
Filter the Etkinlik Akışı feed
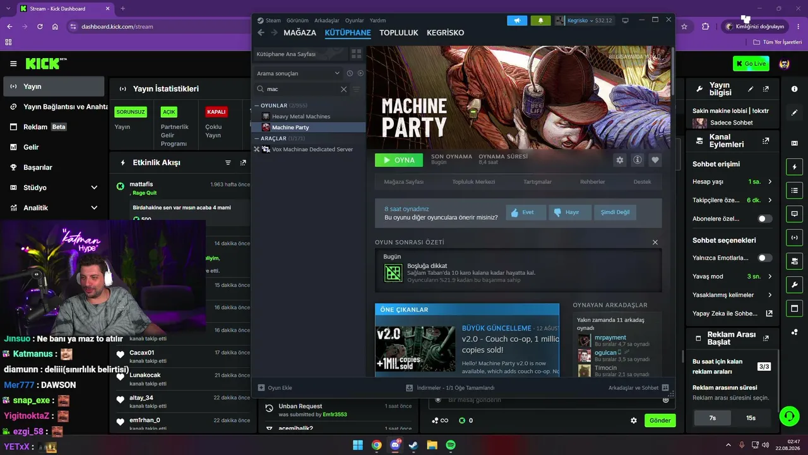(x=228, y=162)
